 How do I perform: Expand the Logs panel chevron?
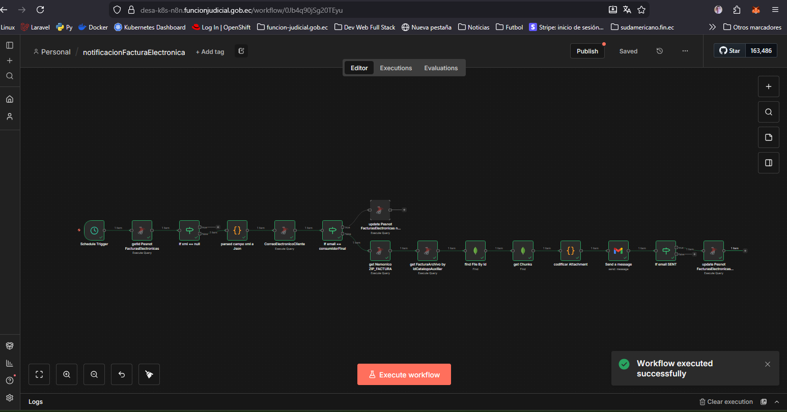pos(777,402)
